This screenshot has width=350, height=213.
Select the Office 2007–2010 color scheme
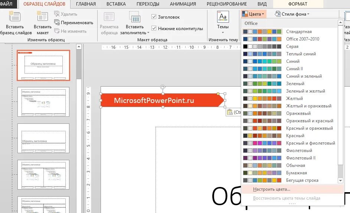click(290, 39)
